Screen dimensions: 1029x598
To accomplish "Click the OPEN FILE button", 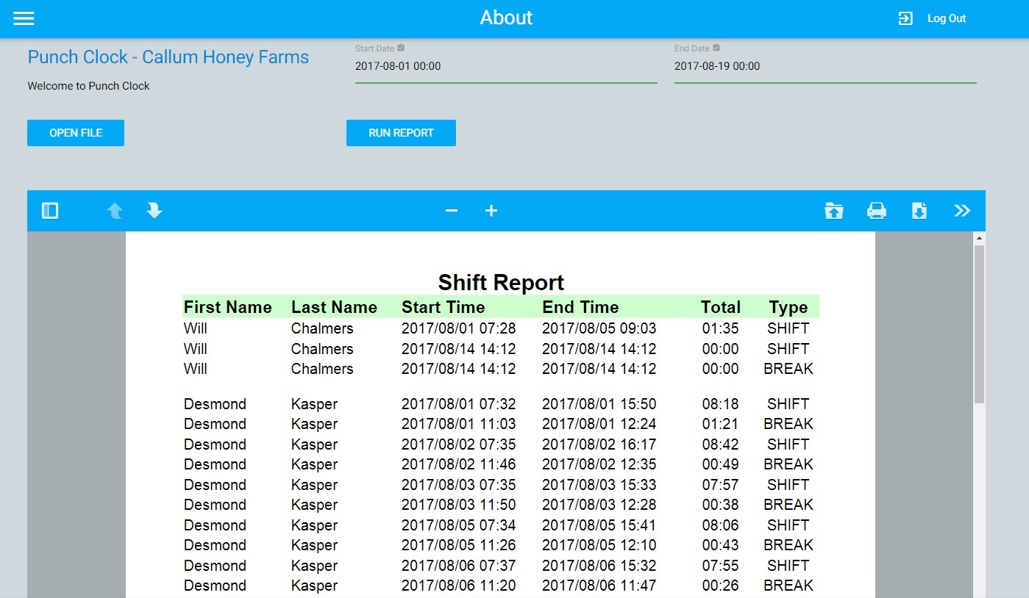I will (76, 133).
